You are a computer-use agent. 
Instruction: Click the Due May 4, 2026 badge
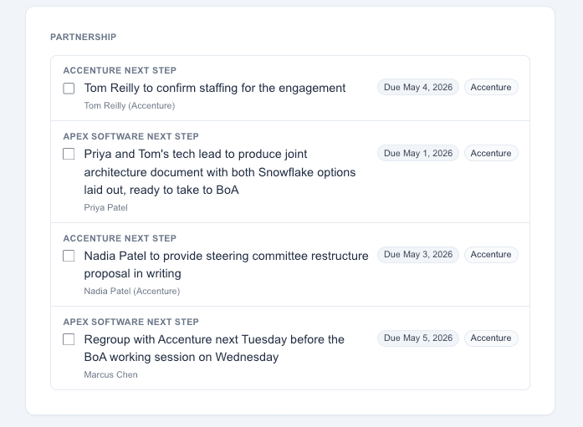point(418,87)
